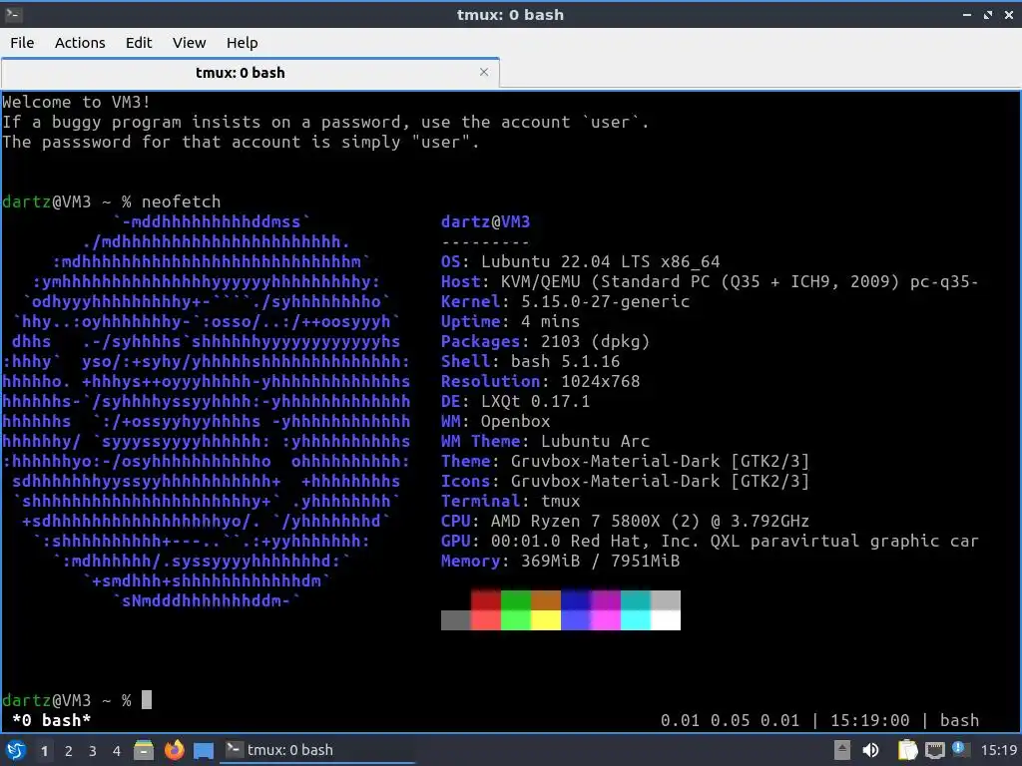The height and width of the screenshot is (766, 1022).
Task: Click the bright yellow color block
Action: click(x=546, y=620)
